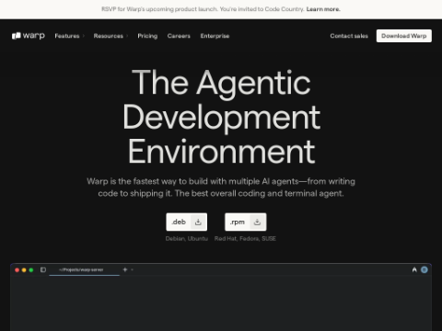This screenshot has width=442, height=331.
Task: Click the Warp logo in header
Action: pyautogui.click(x=29, y=36)
